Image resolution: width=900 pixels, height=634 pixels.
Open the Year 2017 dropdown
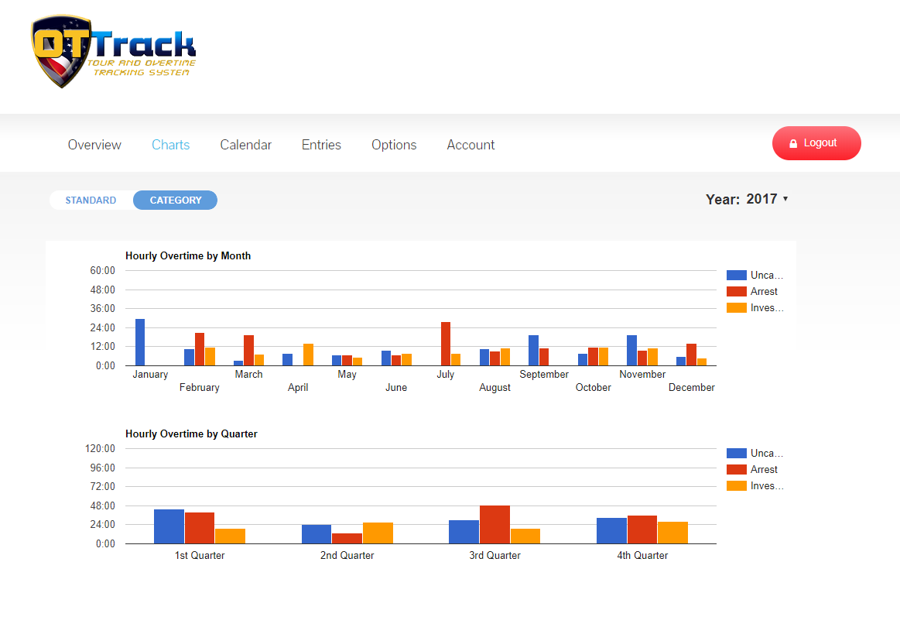pyautogui.click(x=748, y=200)
